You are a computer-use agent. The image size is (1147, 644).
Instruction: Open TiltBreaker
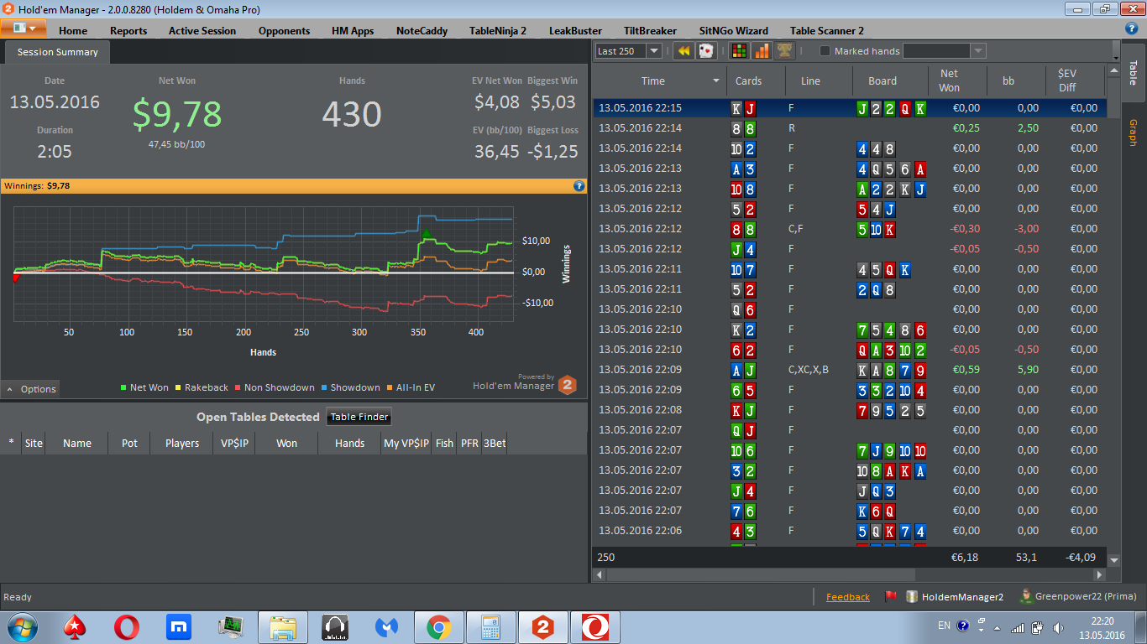[650, 31]
